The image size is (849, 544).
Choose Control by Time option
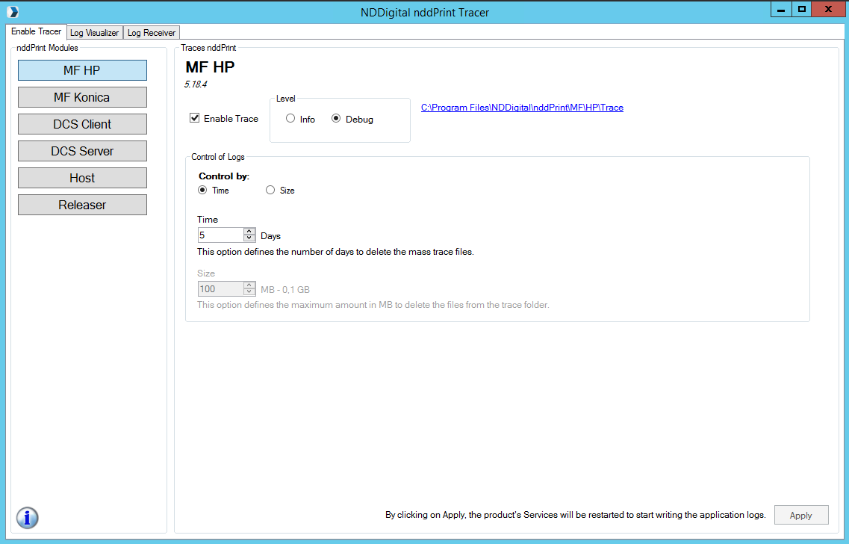(x=202, y=191)
